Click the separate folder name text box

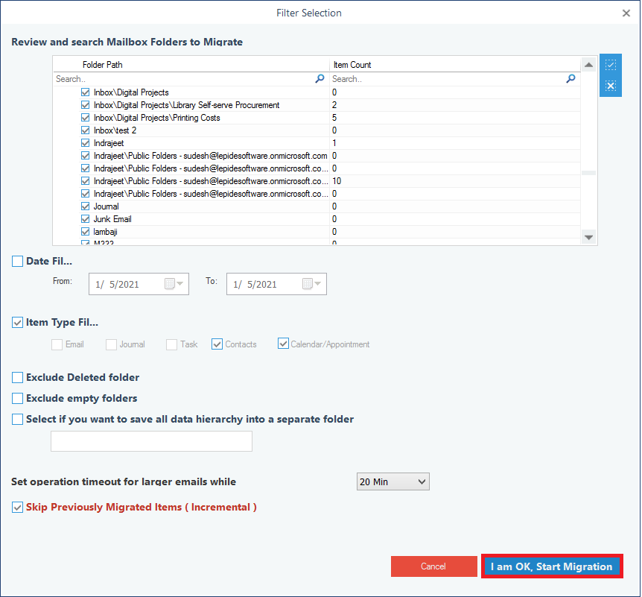[151, 441]
